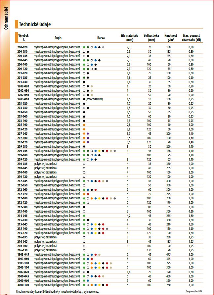
Task: Select product number 2007-020
Action: [x=23, y=272]
